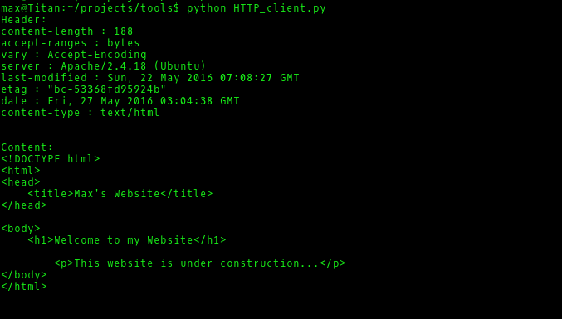Click the last-modified timestamp line
This screenshot has height=319, width=562.
(x=150, y=78)
